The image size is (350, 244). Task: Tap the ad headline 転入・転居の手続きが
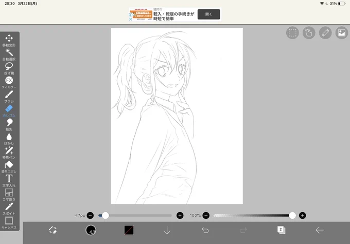click(173, 14)
